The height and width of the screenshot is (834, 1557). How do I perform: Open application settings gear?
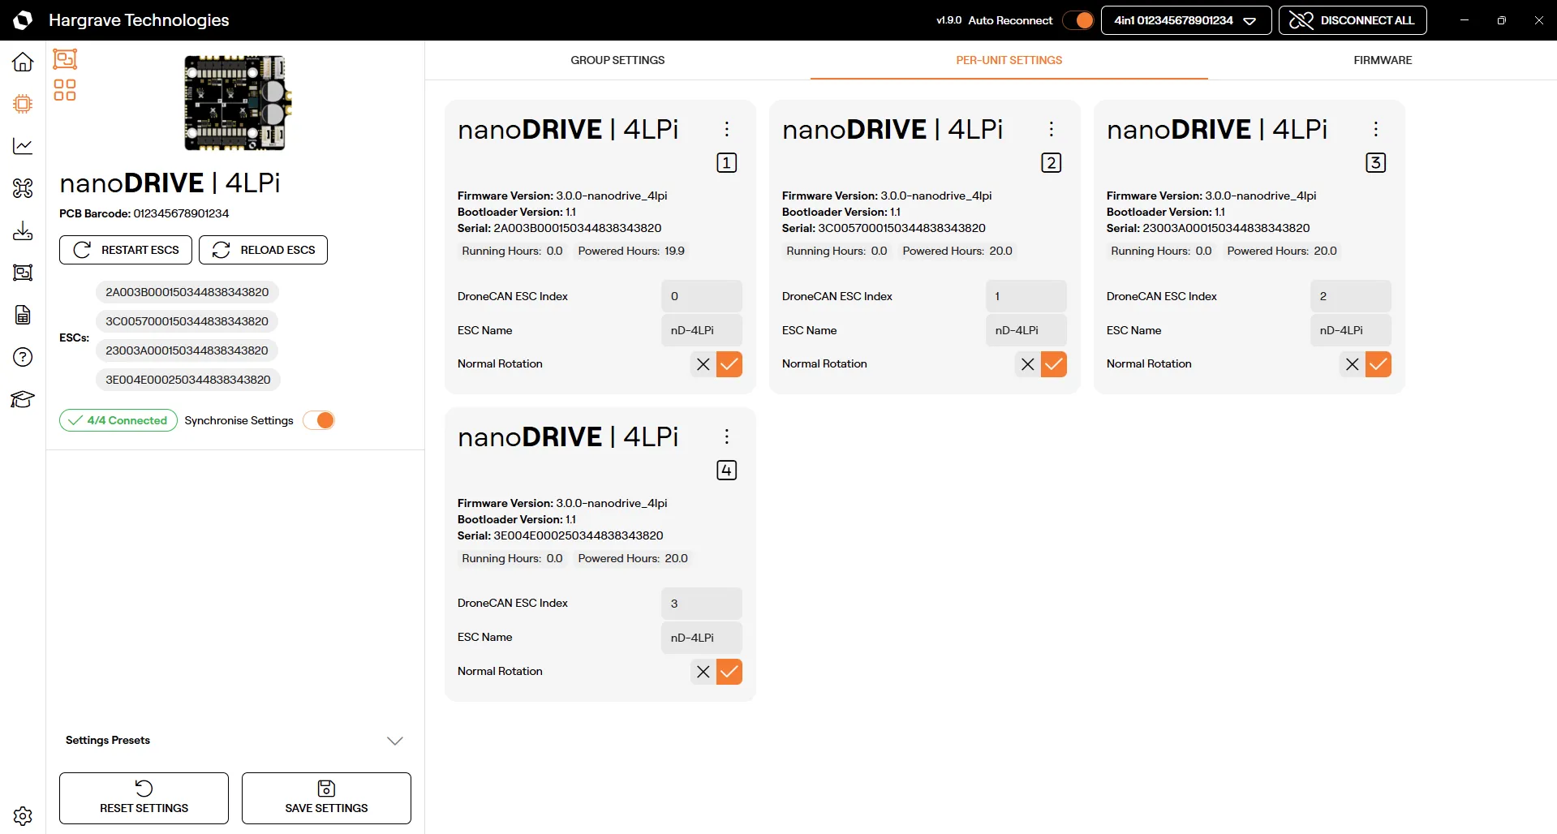click(23, 815)
